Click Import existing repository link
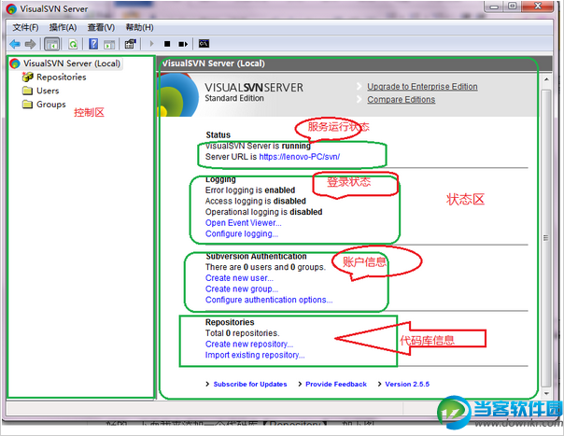The width and height of the screenshot is (564, 436). [255, 355]
